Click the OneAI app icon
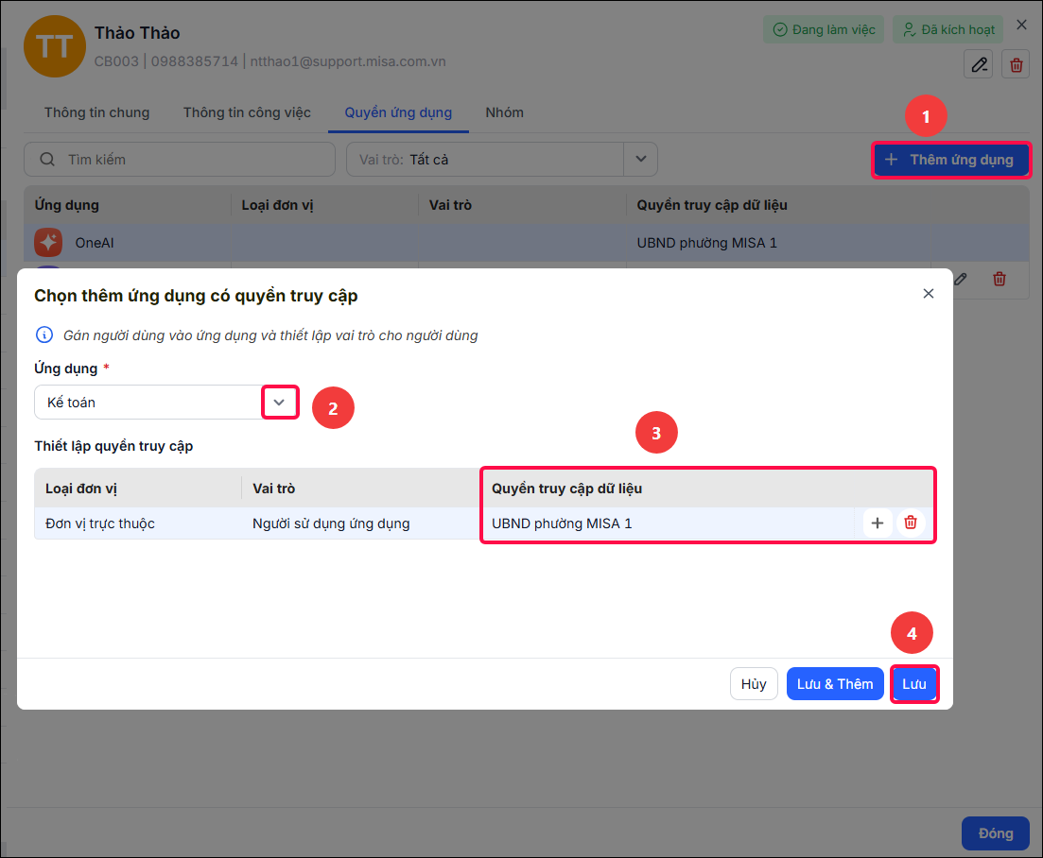Screen dimensions: 1043x858 [48, 243]
